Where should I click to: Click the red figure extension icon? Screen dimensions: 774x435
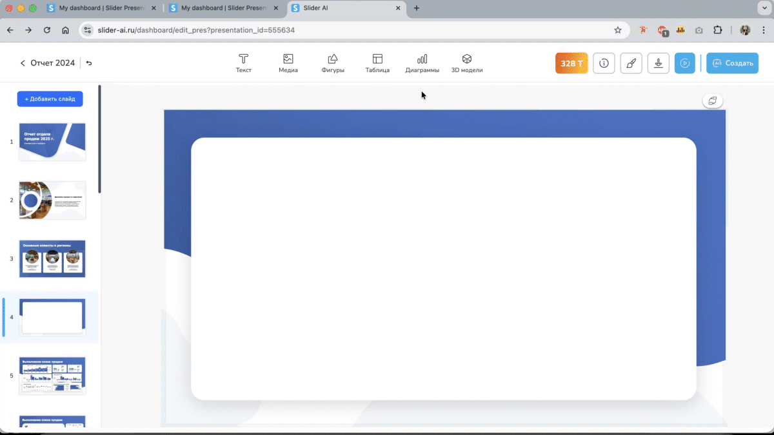click(642, 30)
